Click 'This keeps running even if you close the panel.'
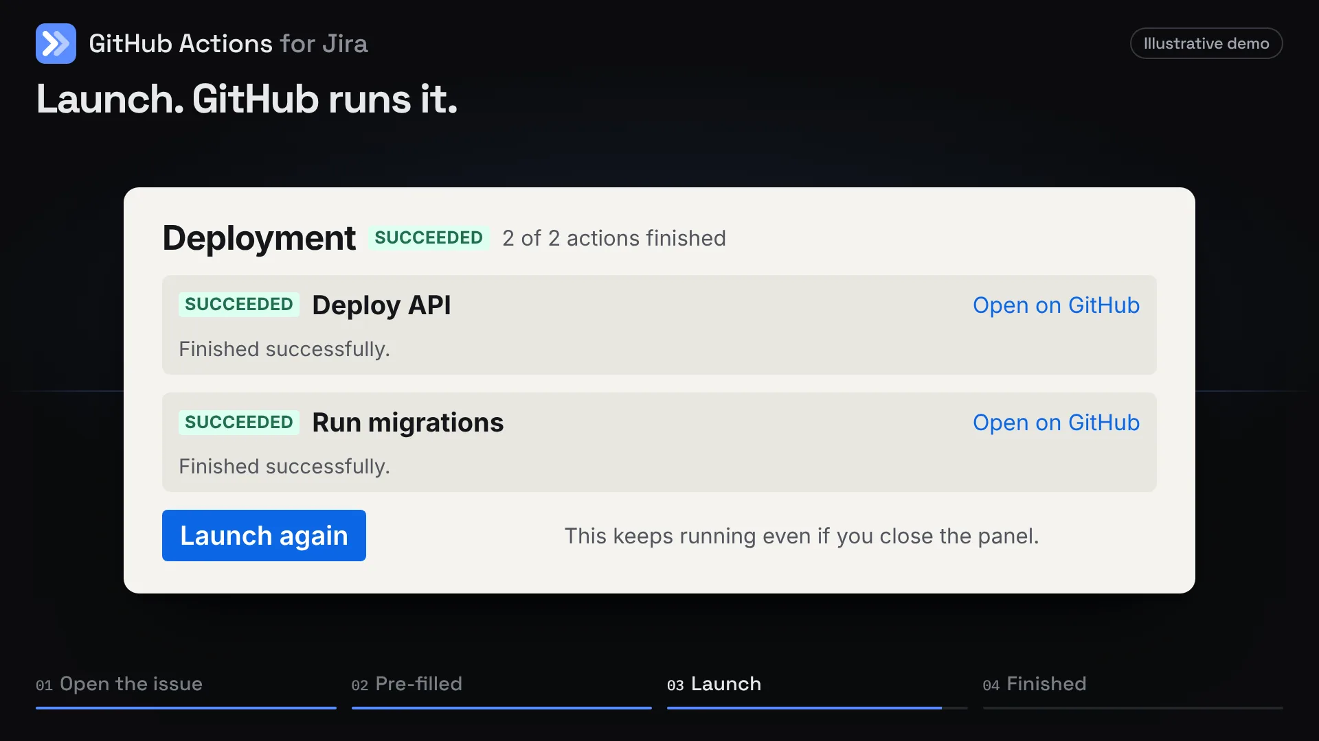 [802, 536]
